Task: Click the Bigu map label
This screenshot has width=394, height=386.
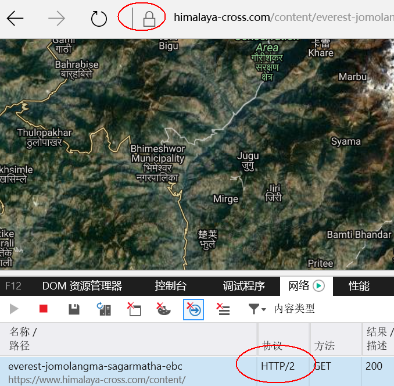Action: pyautogui.click(x=169, y=47)
